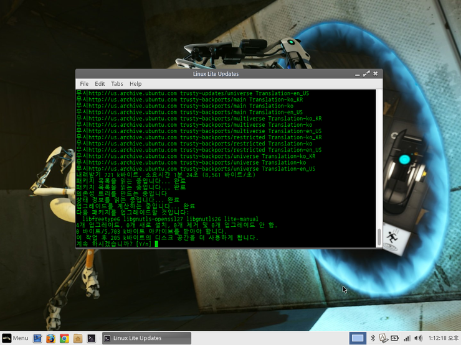The width and height of the screenshot is (461, 345).
Task: Click the line starting with 4개 업그레이드
Action: [x=176, y=225]
